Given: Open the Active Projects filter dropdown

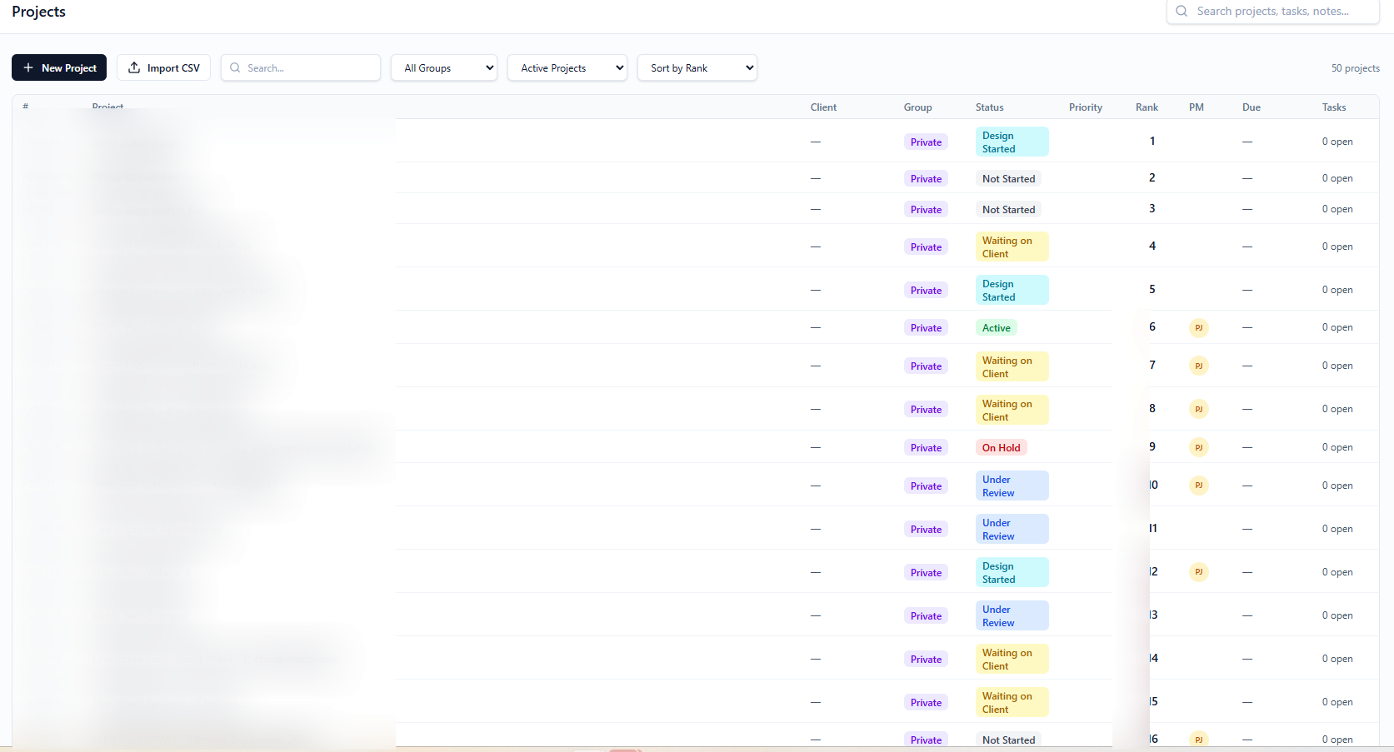Looking at the screenshot, I should pos(567,67).
